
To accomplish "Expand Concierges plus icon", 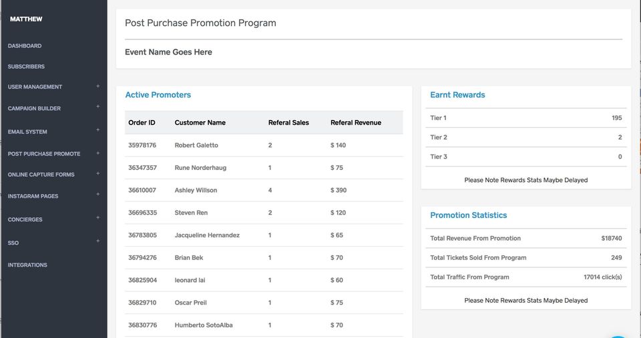I will click(x=97, y=217).
